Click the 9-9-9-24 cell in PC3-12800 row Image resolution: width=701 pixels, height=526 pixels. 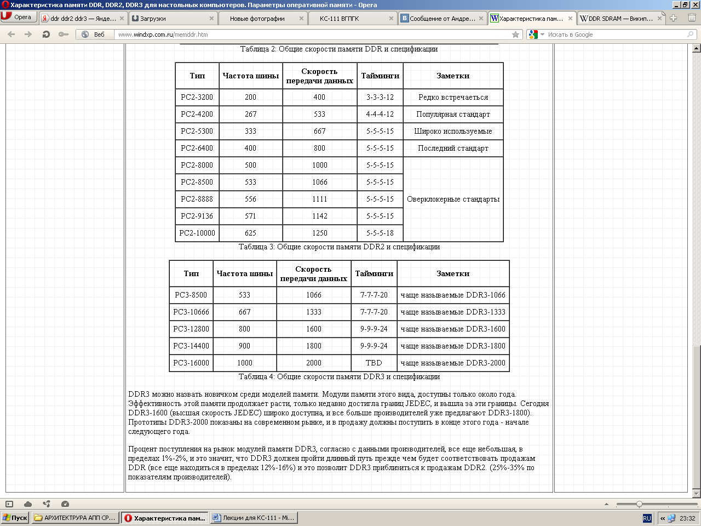coord(374,329)
